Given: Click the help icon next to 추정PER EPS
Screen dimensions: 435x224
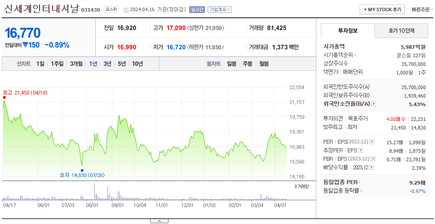Looking at the screenshot, I should click(361, 151).
